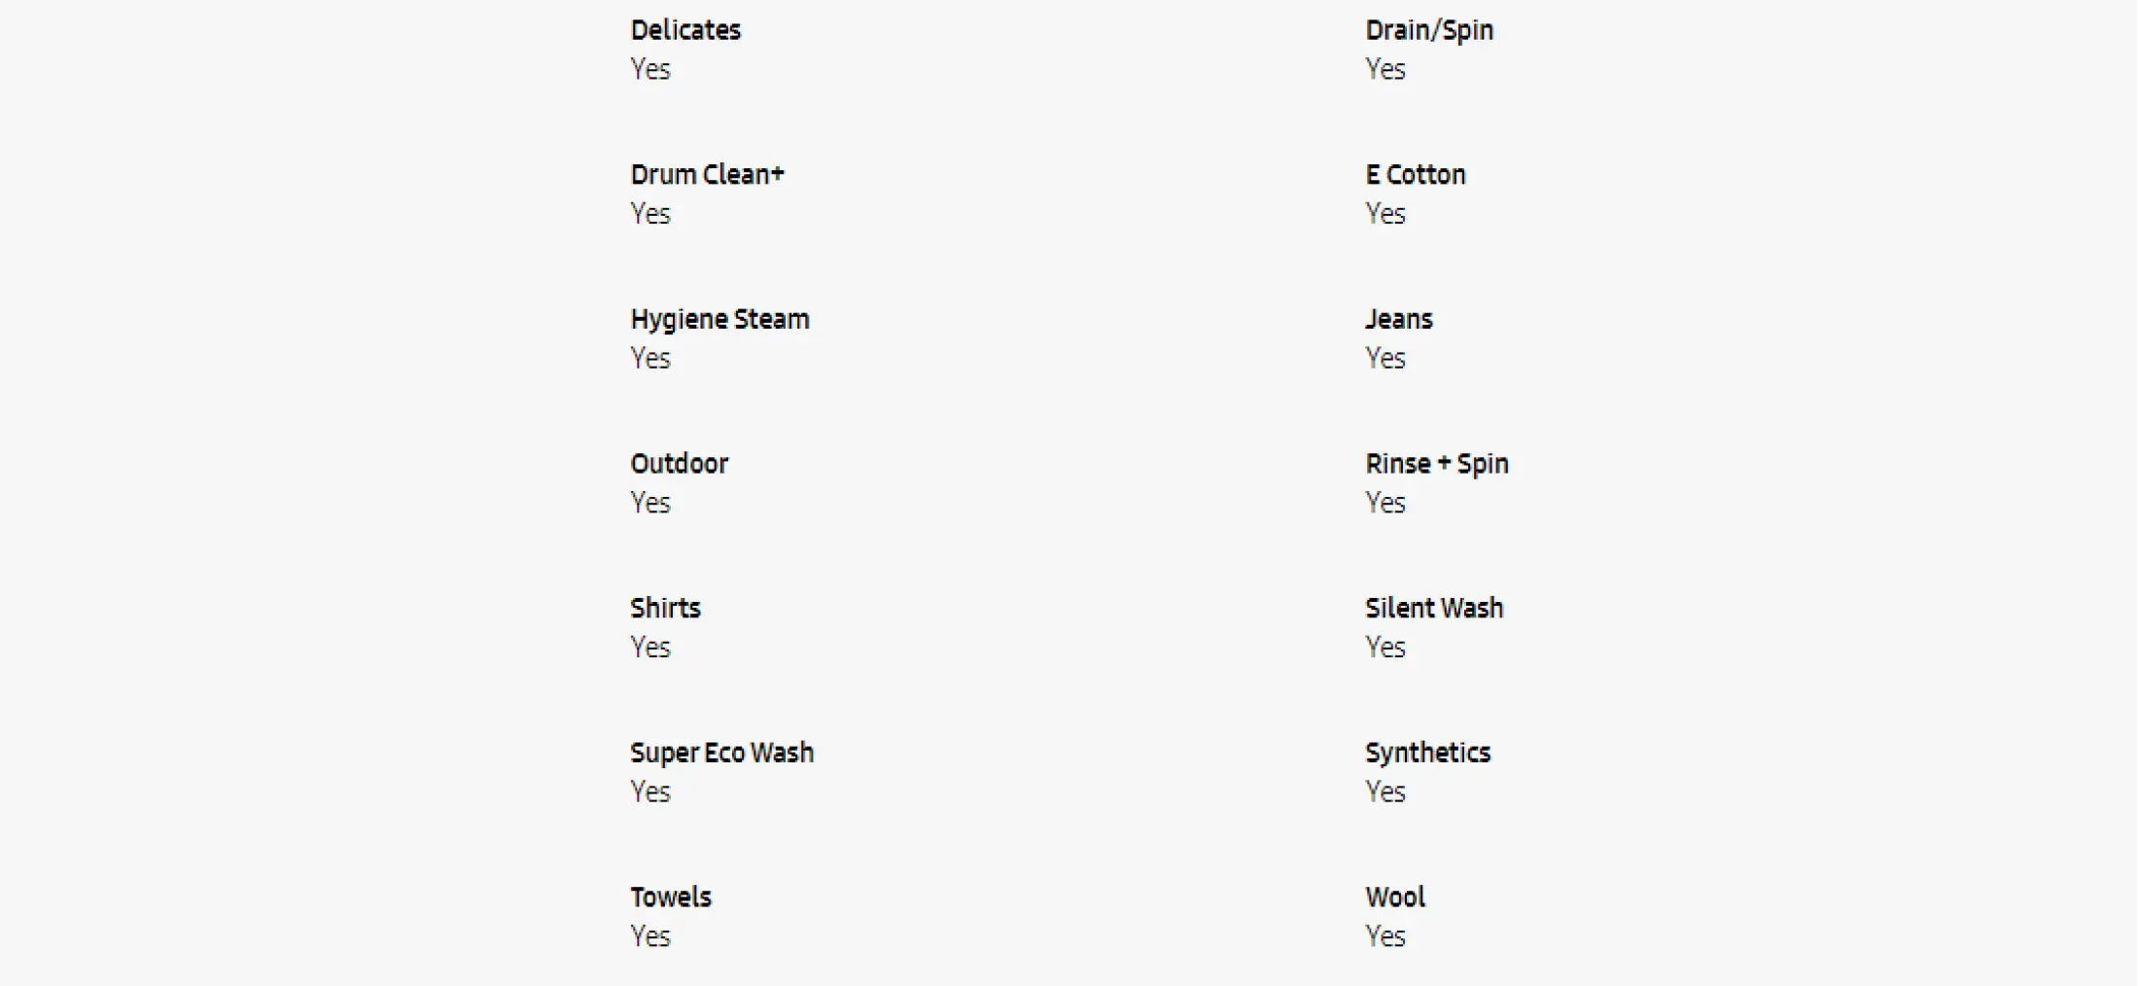Click the Super Eco Wash label
This screenshot has width=2139, height=986.
click(x=721, y=754)
